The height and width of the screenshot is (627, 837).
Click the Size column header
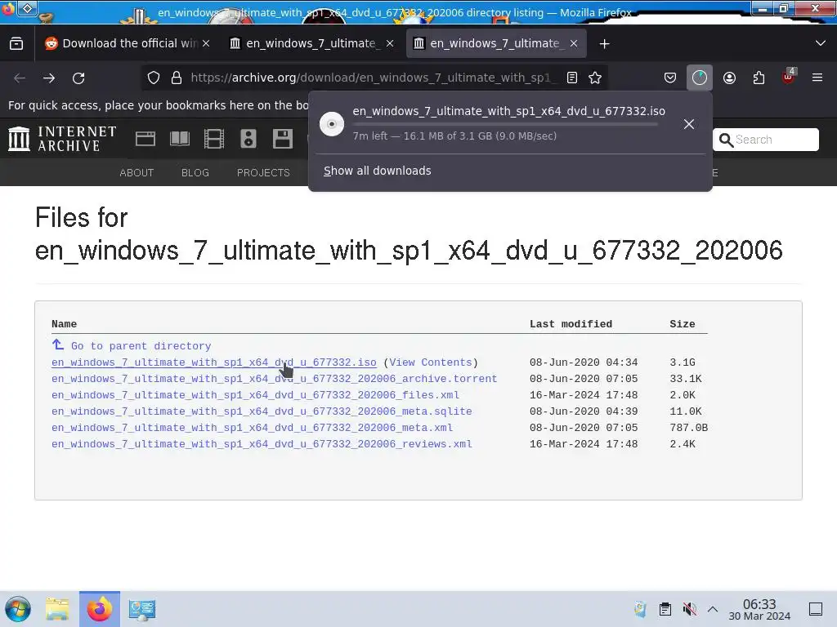coord(683,324)
